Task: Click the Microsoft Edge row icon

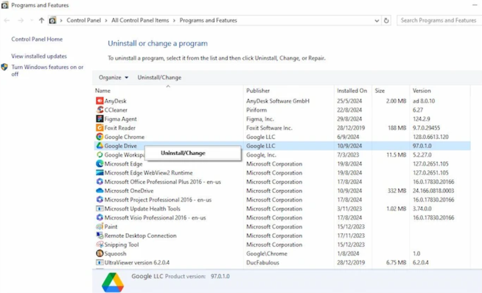Action: 100,164
